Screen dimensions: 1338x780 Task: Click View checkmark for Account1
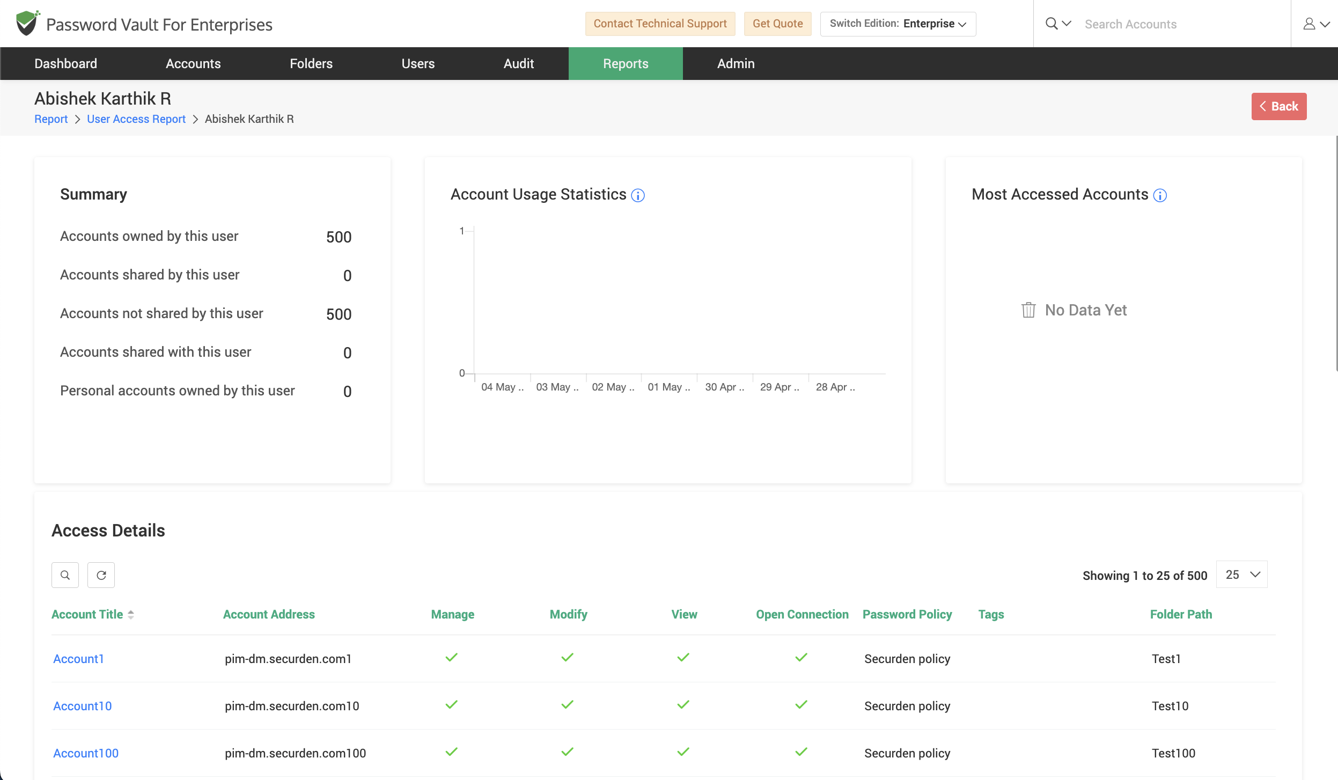[683, 657]
